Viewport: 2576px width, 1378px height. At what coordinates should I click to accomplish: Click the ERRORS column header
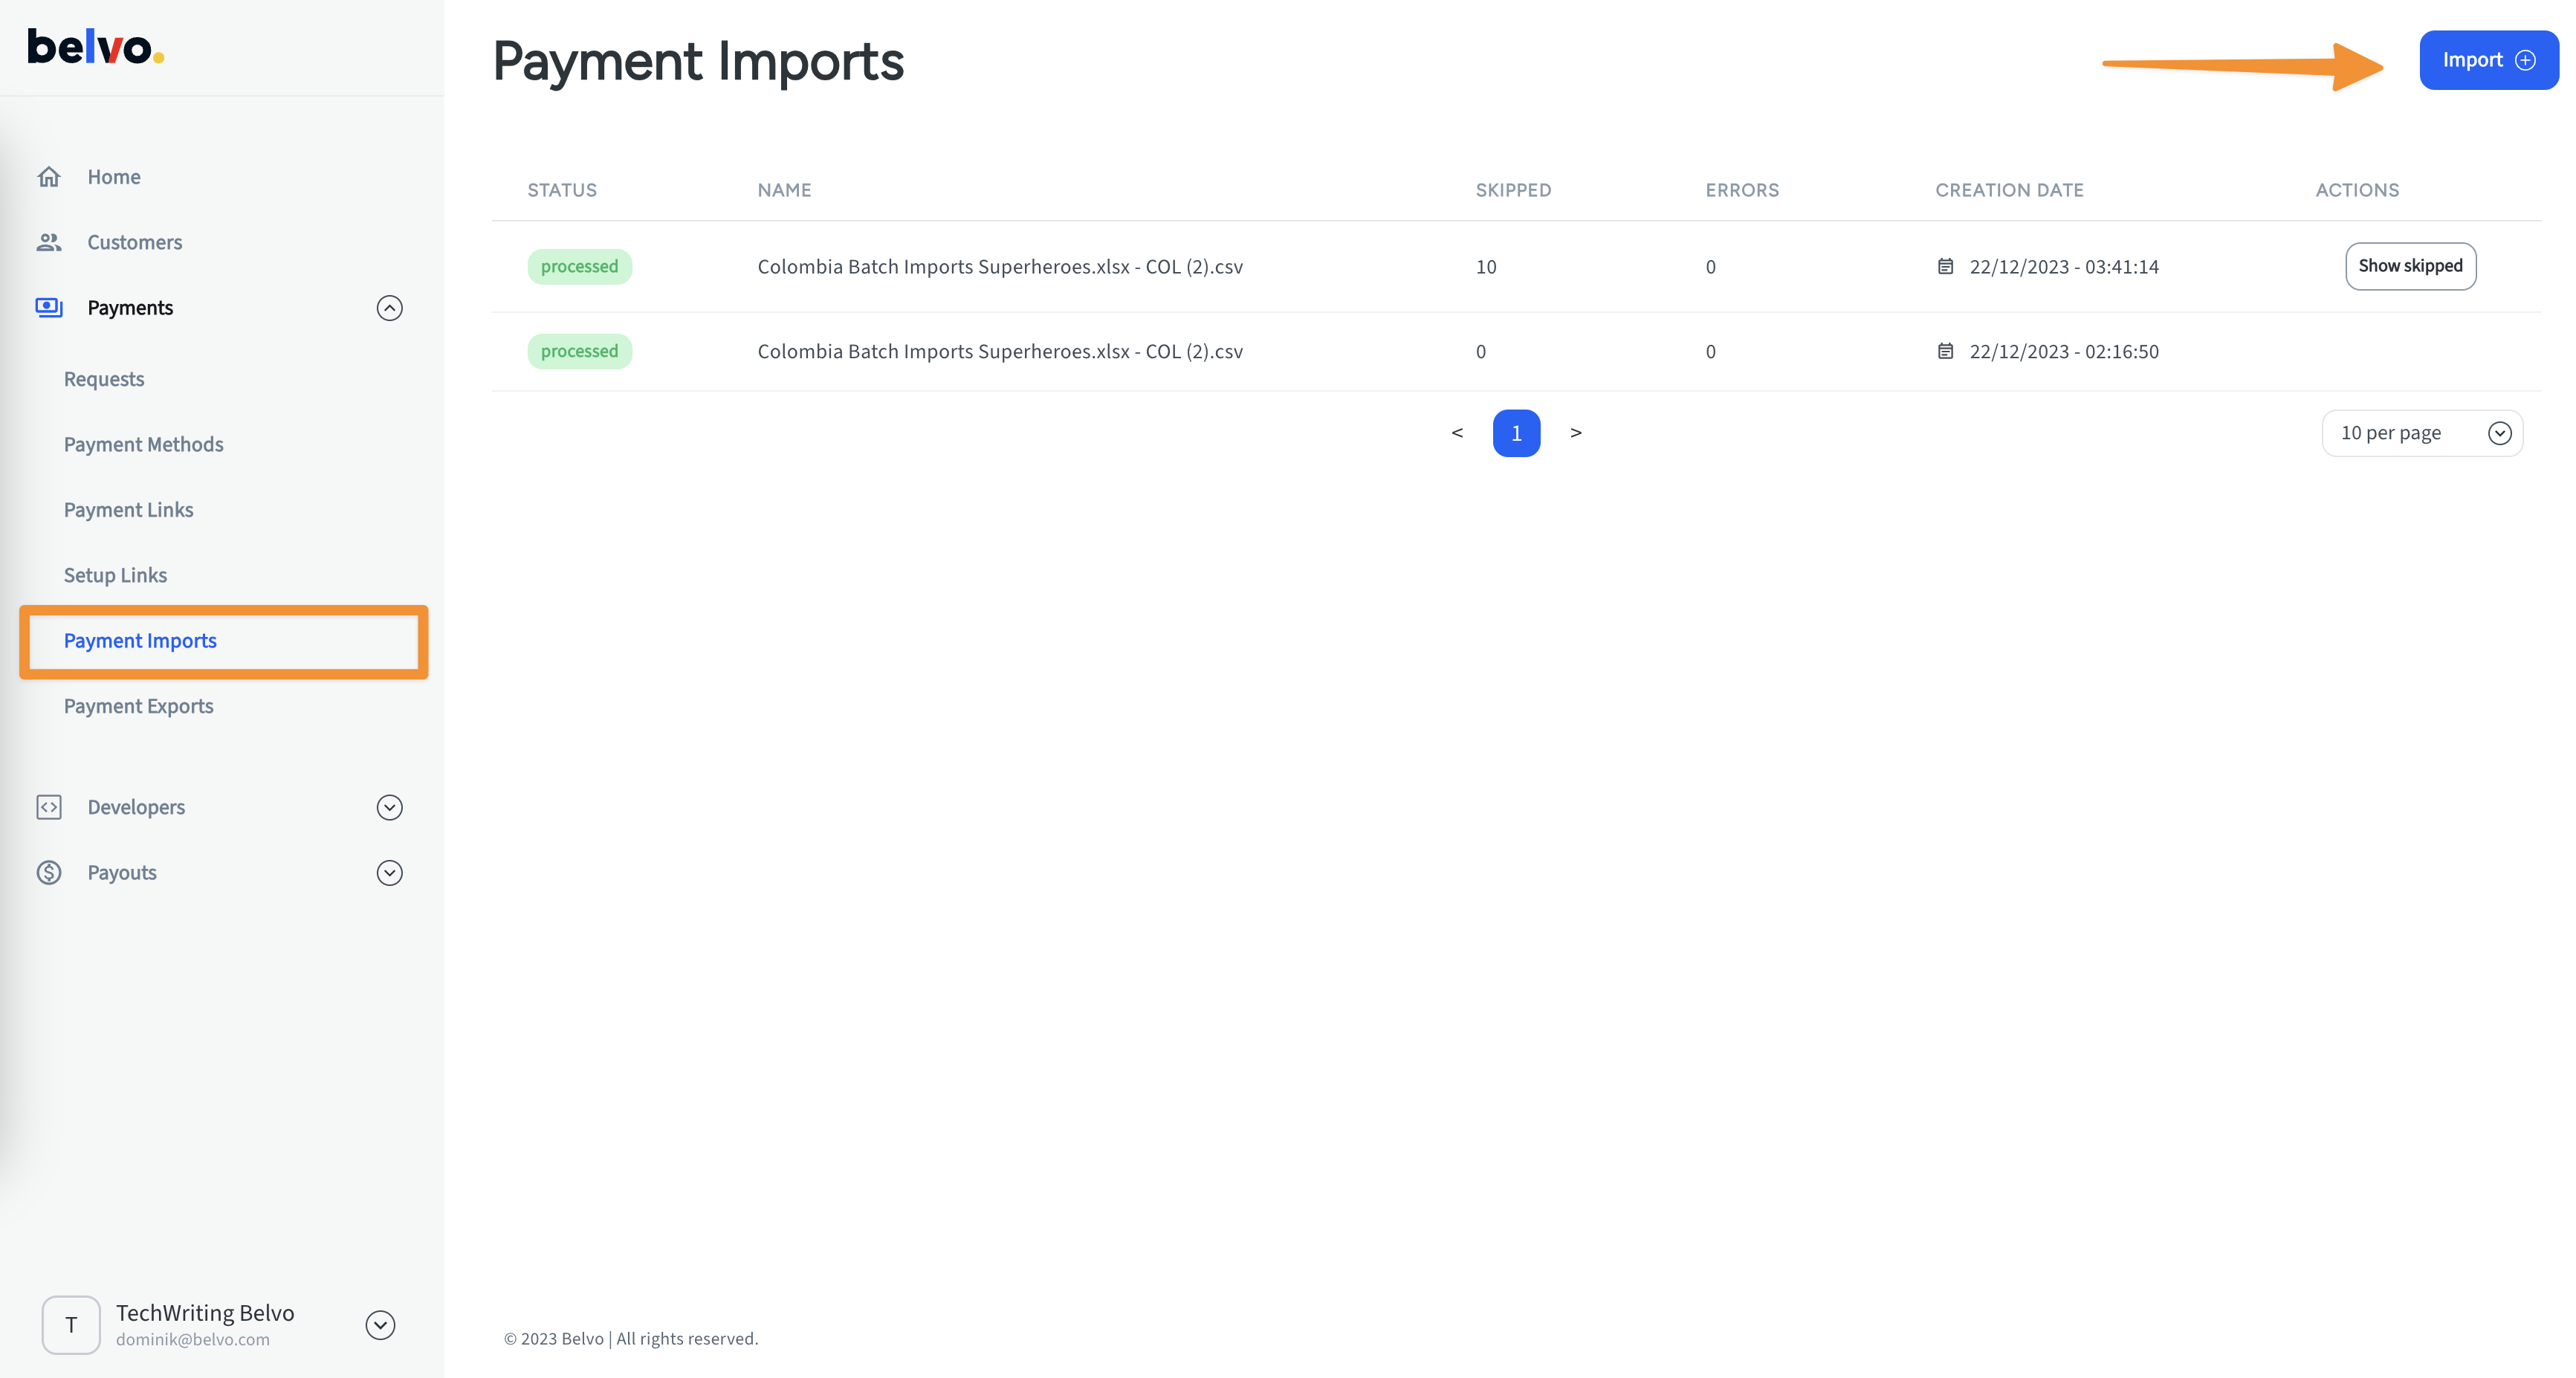[x=1742, y=190]
